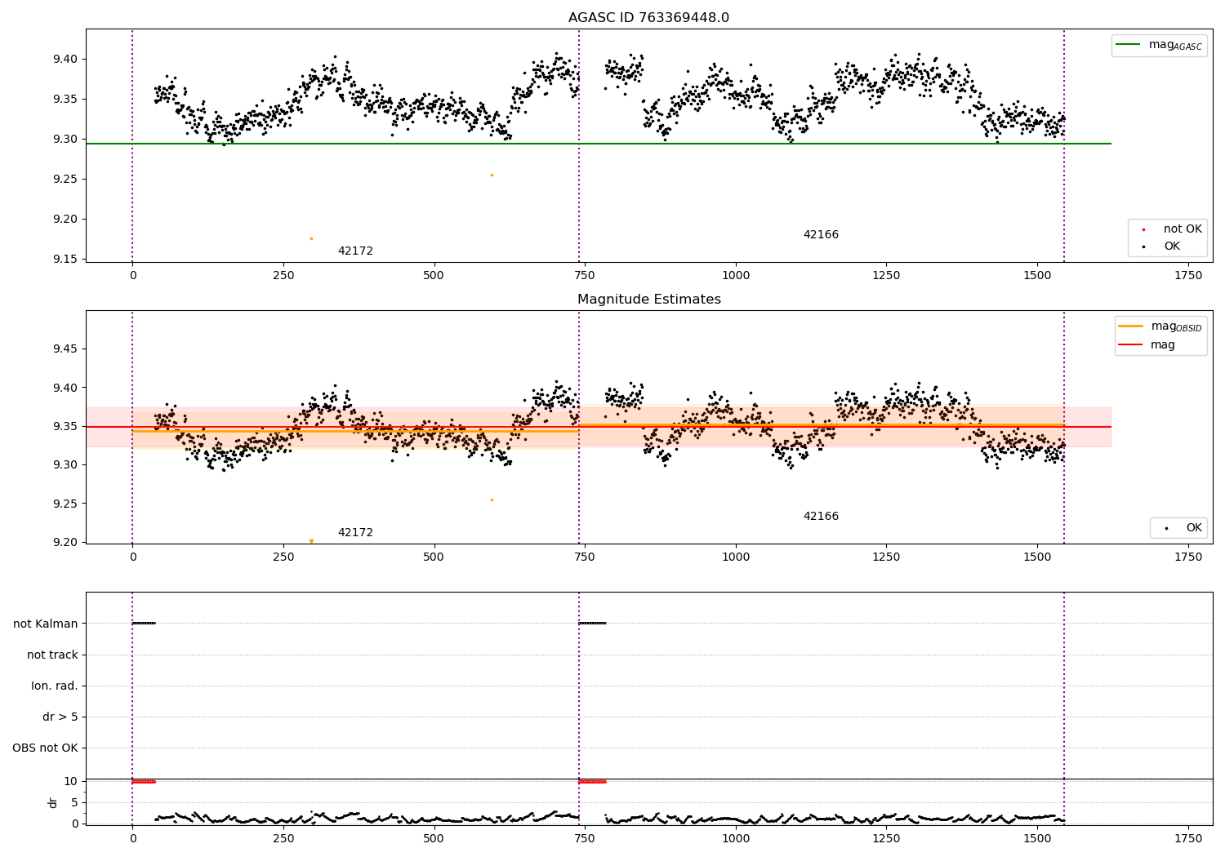Select the 'not OK' legend entry in top plot
The image size is (1225, 857).
click(1183, 229)
